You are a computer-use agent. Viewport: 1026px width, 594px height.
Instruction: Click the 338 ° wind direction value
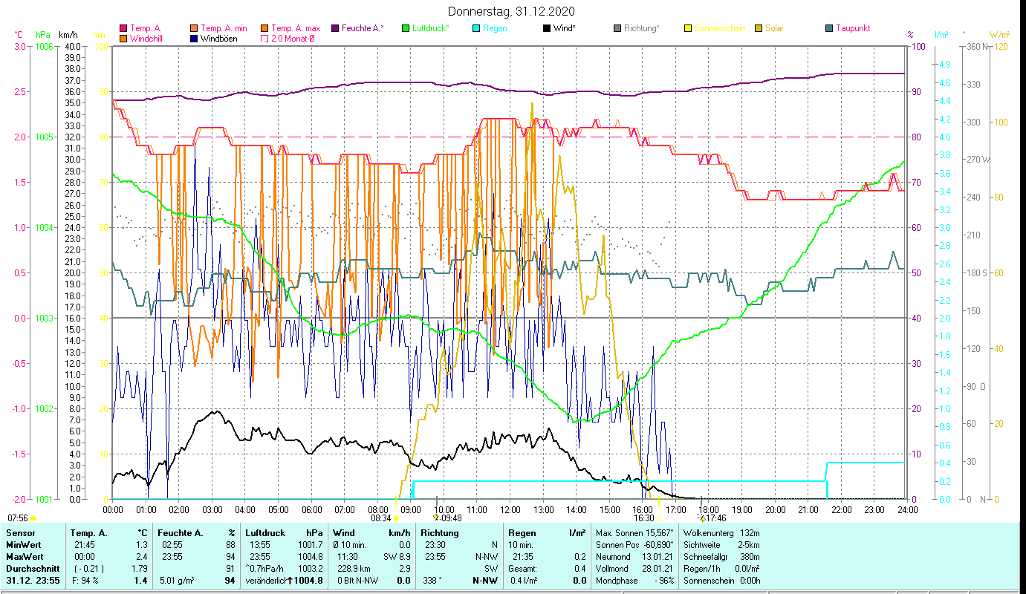point(432,581)
